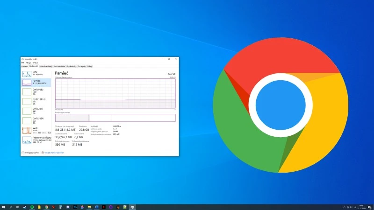The image size is (374, 210).
Task: Open the Windows Start menu
Action: (3, 207)
